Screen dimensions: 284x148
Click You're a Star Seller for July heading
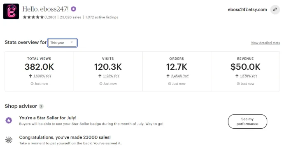click(48, 118)
